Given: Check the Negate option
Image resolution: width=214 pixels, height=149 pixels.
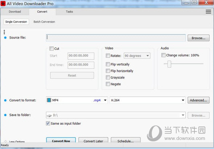Looking at the screenshot, I should coord(108,84).
